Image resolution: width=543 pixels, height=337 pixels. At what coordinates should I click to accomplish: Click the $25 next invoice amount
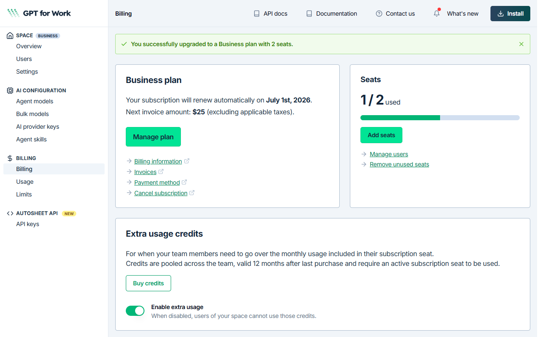point(199,112)
